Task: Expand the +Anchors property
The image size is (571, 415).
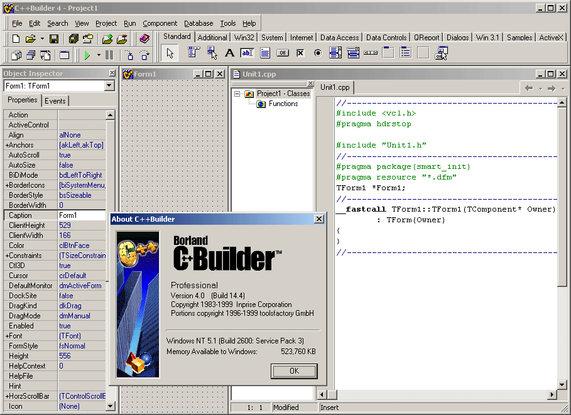Action: click(6, 145)
